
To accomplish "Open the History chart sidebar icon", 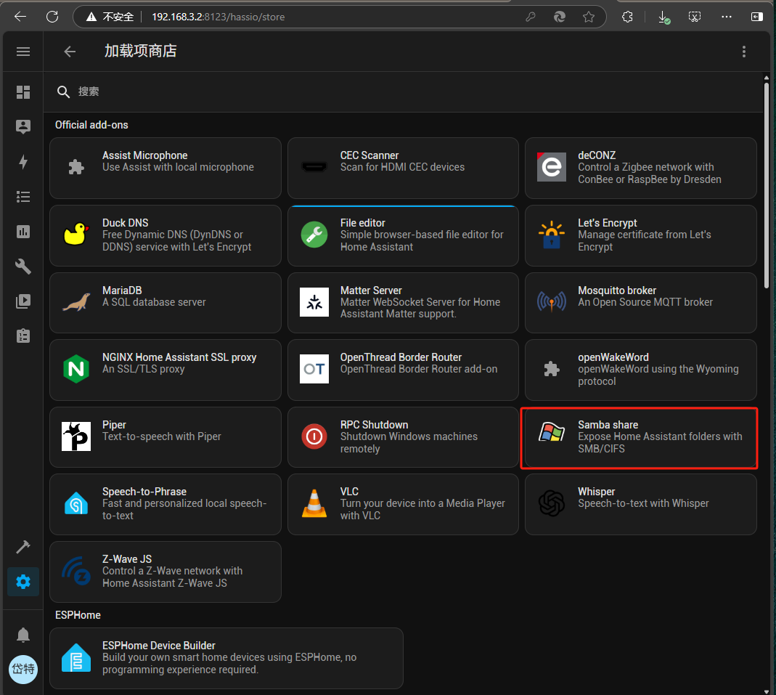I will 23,232.
